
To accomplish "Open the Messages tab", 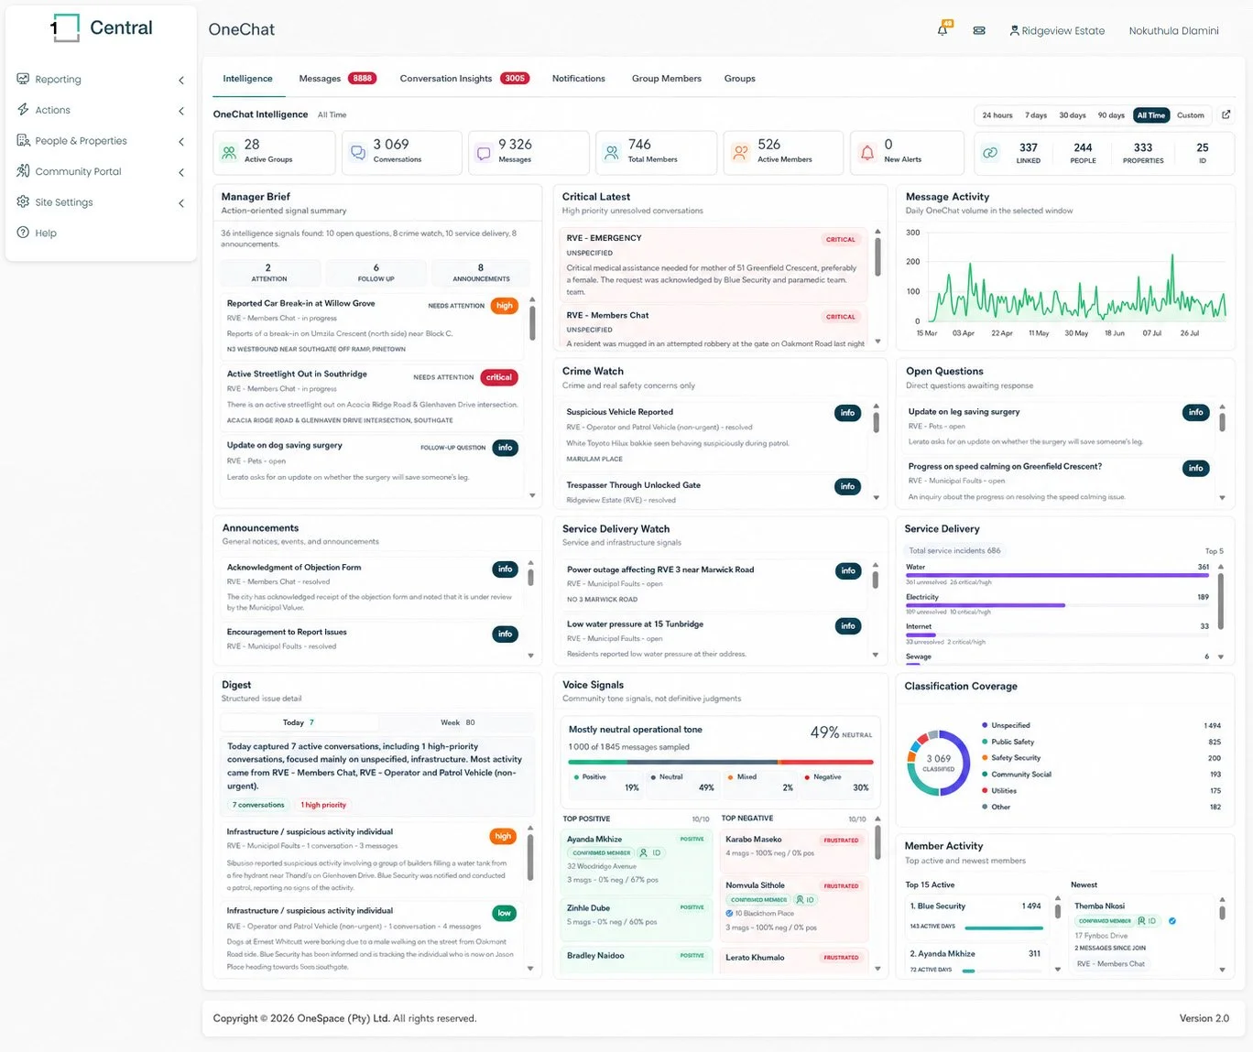I will tap(337, 79).
